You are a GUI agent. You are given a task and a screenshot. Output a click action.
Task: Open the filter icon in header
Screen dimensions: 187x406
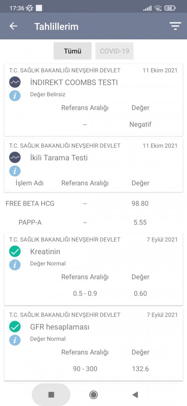pos(175,26)
